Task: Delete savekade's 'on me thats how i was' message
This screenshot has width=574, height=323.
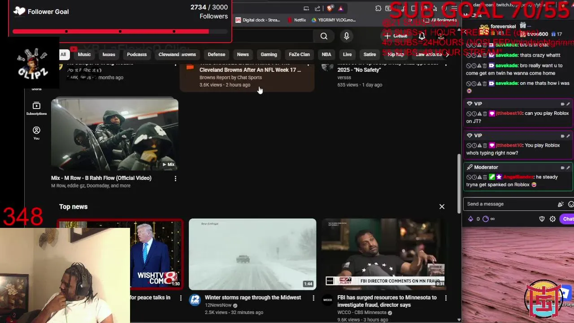Action: click(x=485, y=84)
